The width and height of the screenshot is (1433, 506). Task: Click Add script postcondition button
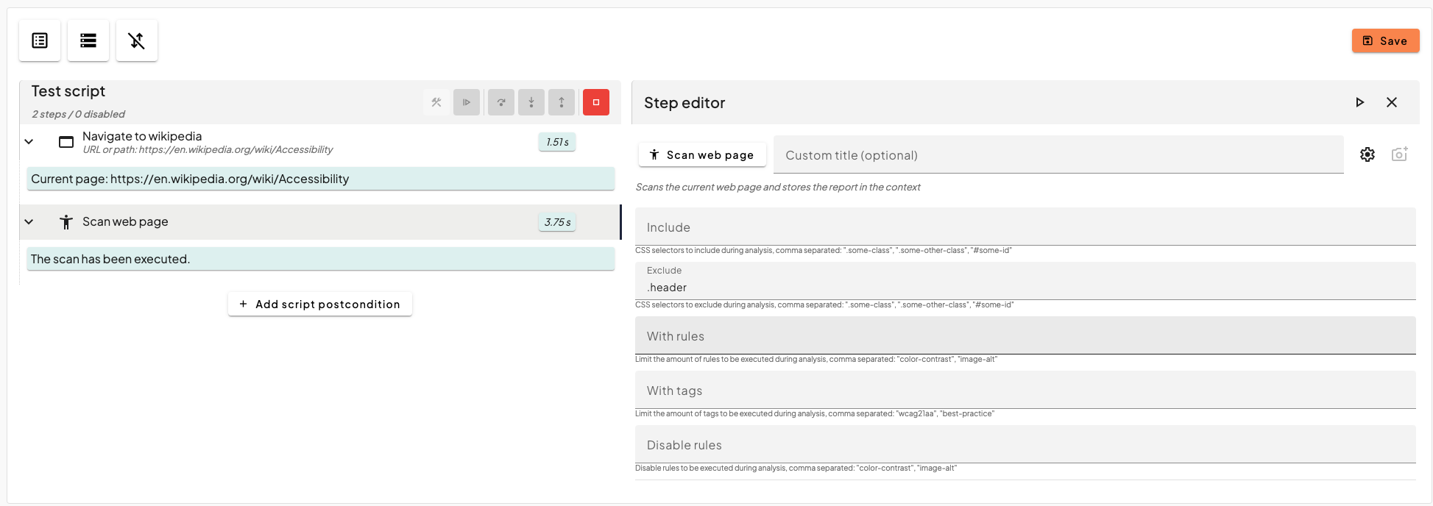[320, 304]
